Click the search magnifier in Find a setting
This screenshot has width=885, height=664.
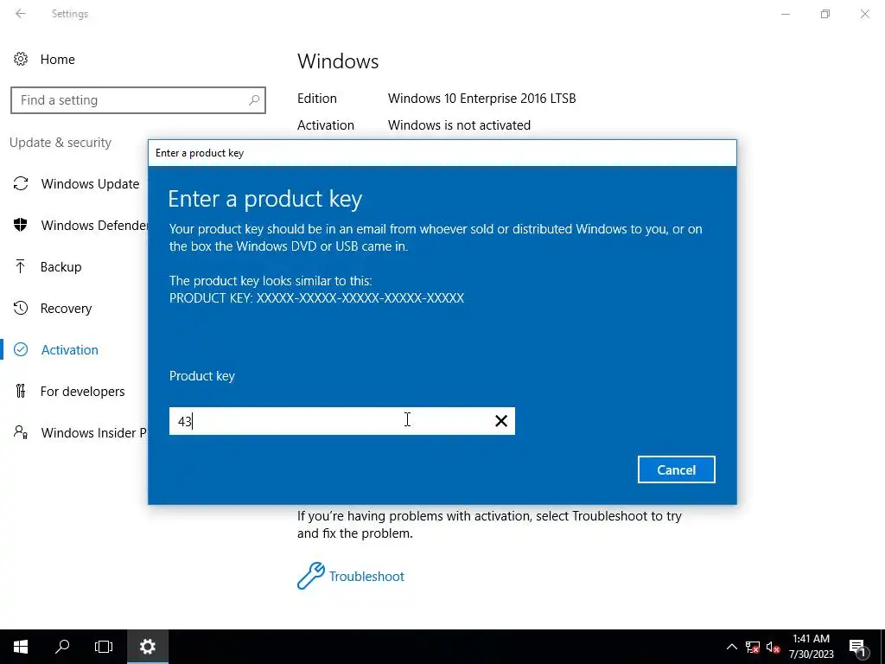click(254, 100)
